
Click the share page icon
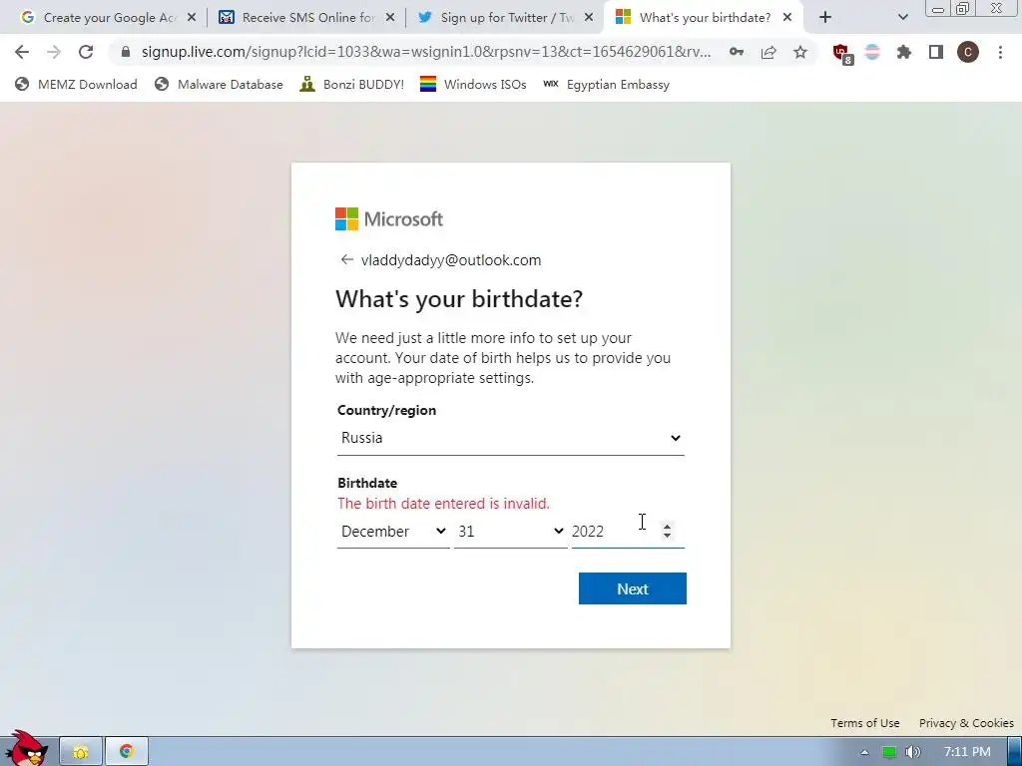[x=768, y=52]
